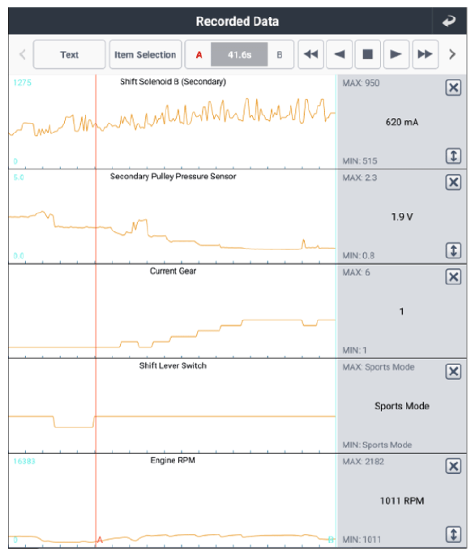Image resolution: width=475 pixels, height=556 pixels.
Task: Rescale the Engine RPM graph vertically
Action: (x=453, y=535)
